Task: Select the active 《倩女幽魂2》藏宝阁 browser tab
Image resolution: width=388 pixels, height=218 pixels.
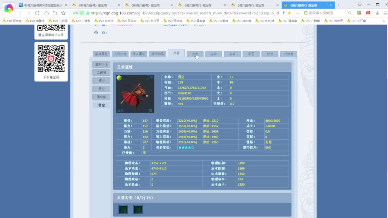Action: point(308,5)
